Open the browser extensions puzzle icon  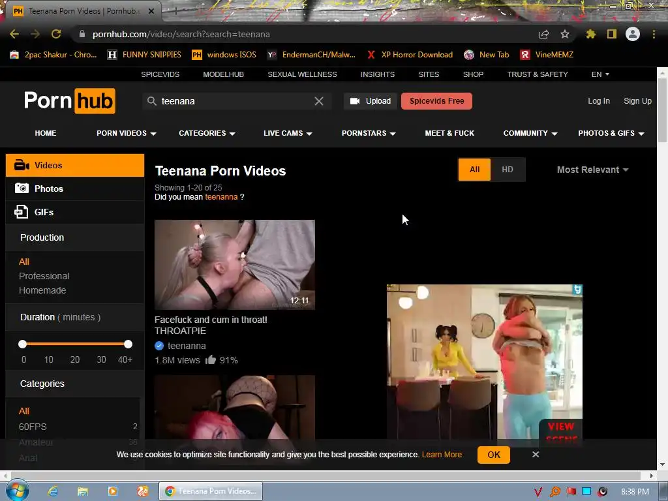coord(590,34)
